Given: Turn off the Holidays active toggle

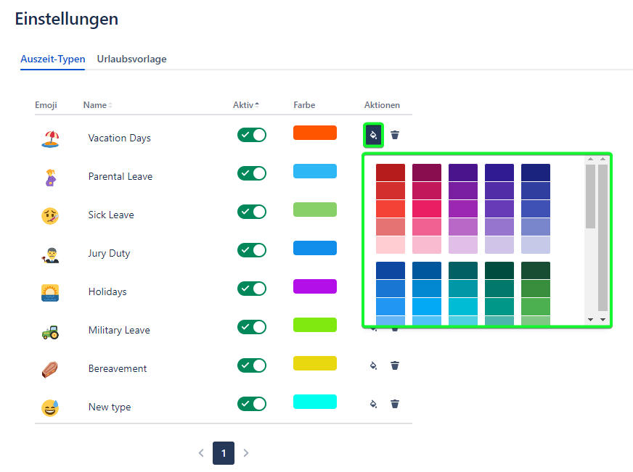Looking at the screenshot, I should tap(252, 289).
